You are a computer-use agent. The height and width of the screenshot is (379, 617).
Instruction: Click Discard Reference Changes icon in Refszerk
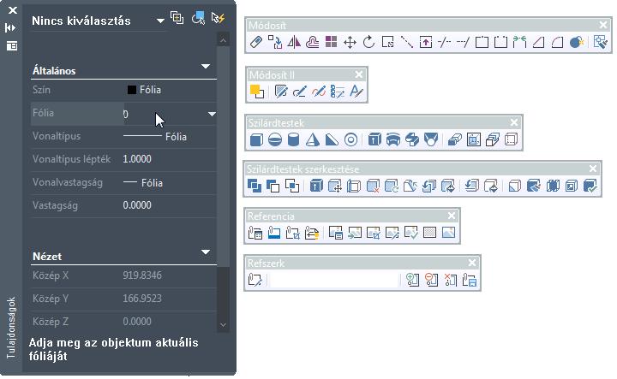click(x=450, y=280)
